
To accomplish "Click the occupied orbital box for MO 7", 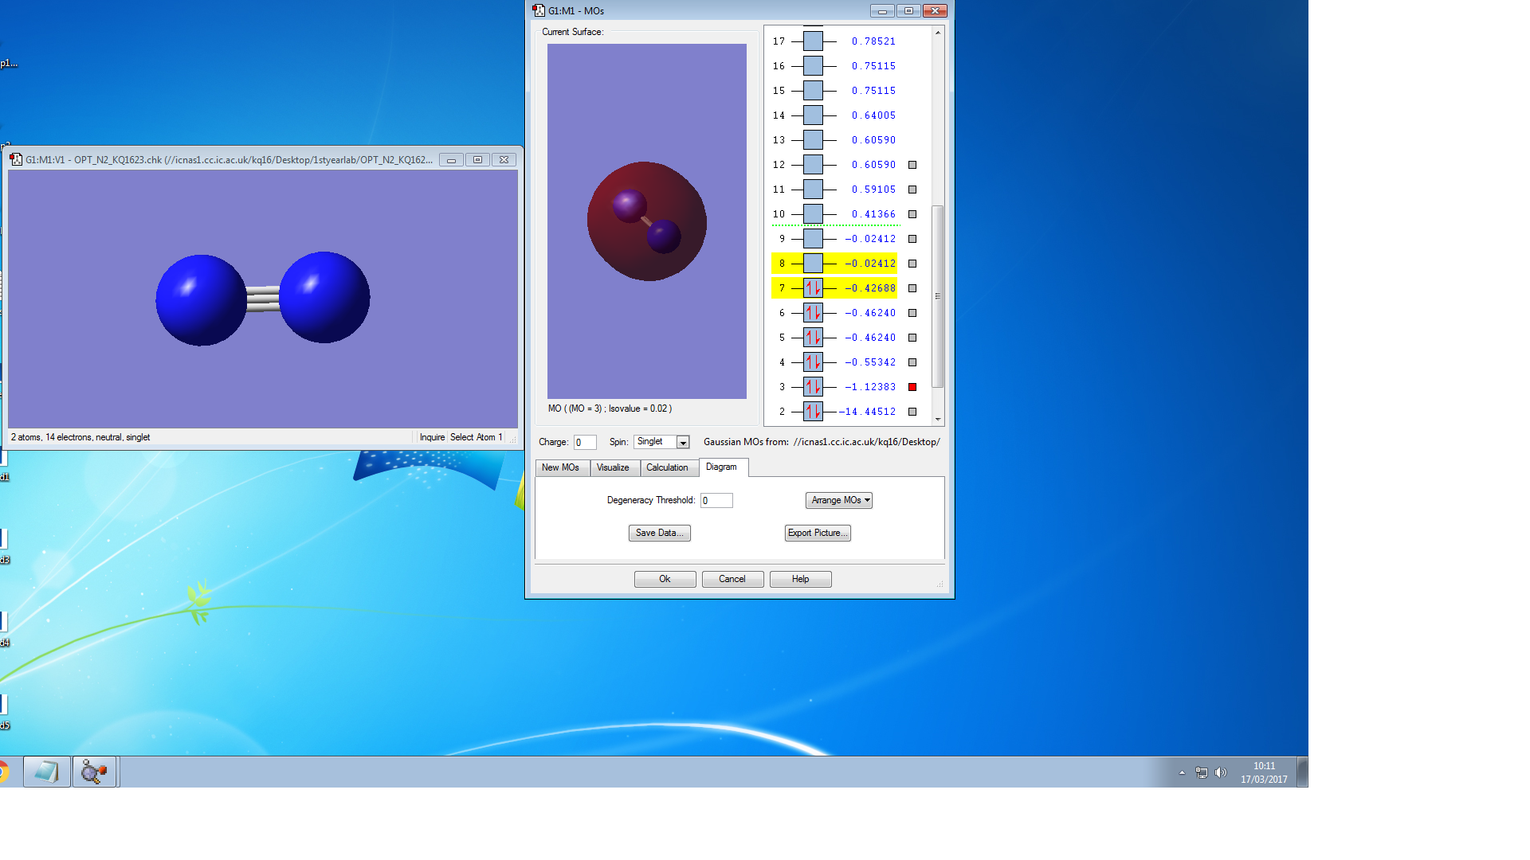I will 813,288.
